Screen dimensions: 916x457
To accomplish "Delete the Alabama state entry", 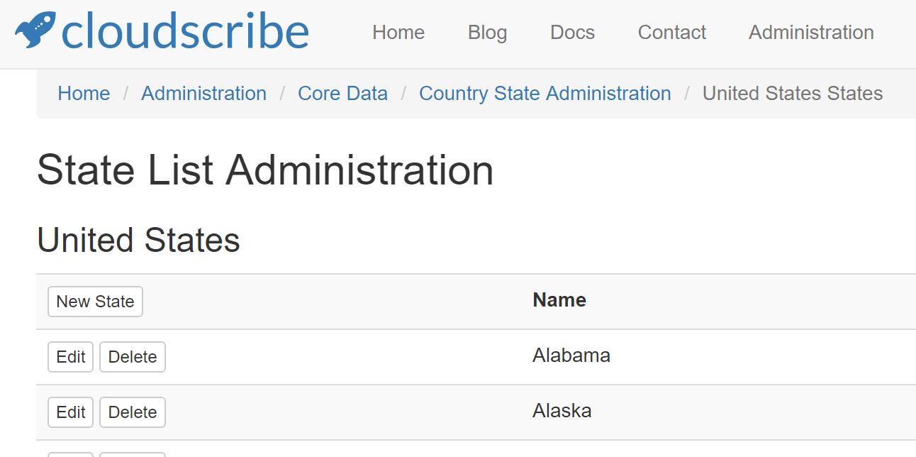I will [x=133, y=357].
